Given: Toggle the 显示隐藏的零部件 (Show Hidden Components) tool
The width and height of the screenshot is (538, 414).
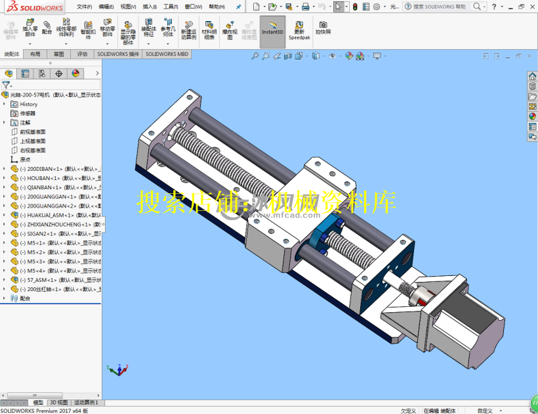Looking at the screenshot, I should [x=126, y=30].
